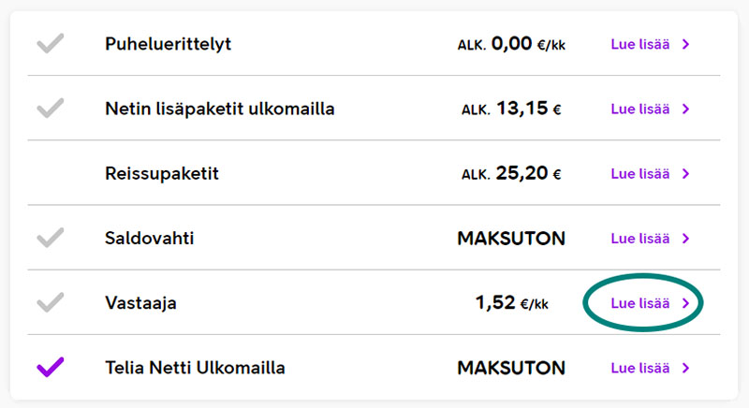Click the chevron arrow in Saldovahti row
Image resolution: width=749 pixels, height=408 pixels.
coord(686,239)
